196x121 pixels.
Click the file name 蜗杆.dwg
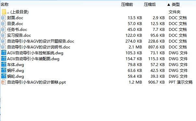(x=16, y=71)
